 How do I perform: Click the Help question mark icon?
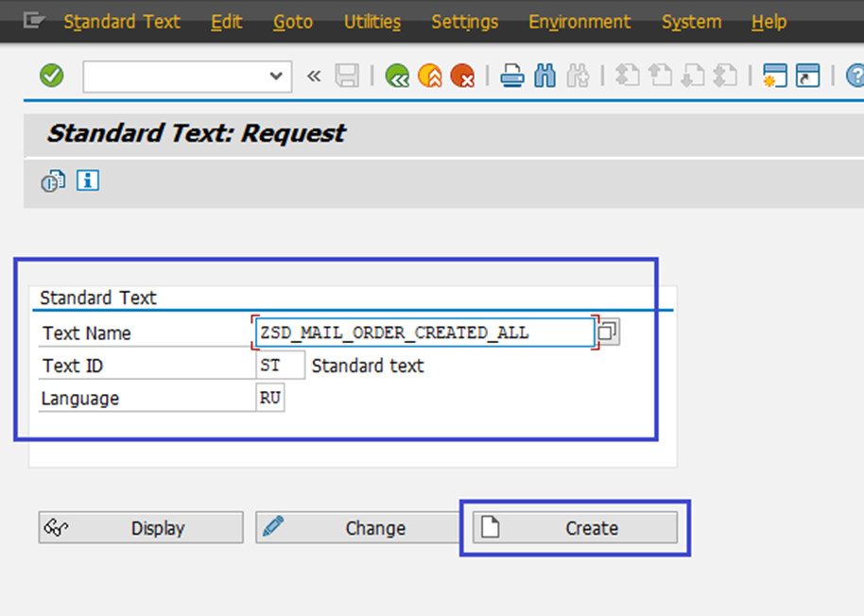pos(855,76)
